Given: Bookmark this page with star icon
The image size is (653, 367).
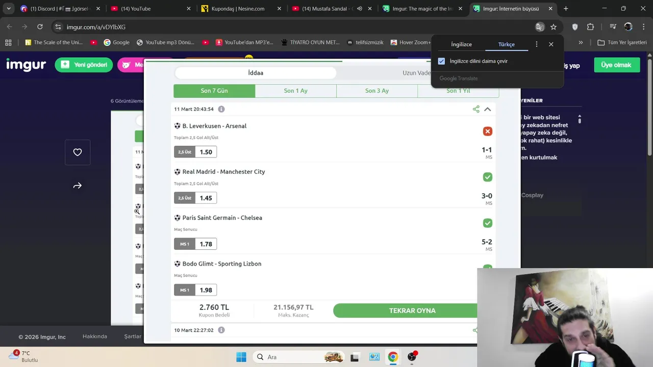Looking at the screenshot, I should (x=554, y=27).
